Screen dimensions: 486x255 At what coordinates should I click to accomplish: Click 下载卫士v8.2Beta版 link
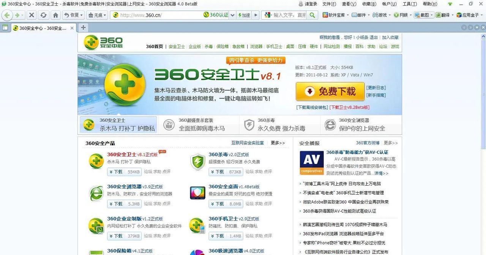pyautogui.click(x=349, y=107)
